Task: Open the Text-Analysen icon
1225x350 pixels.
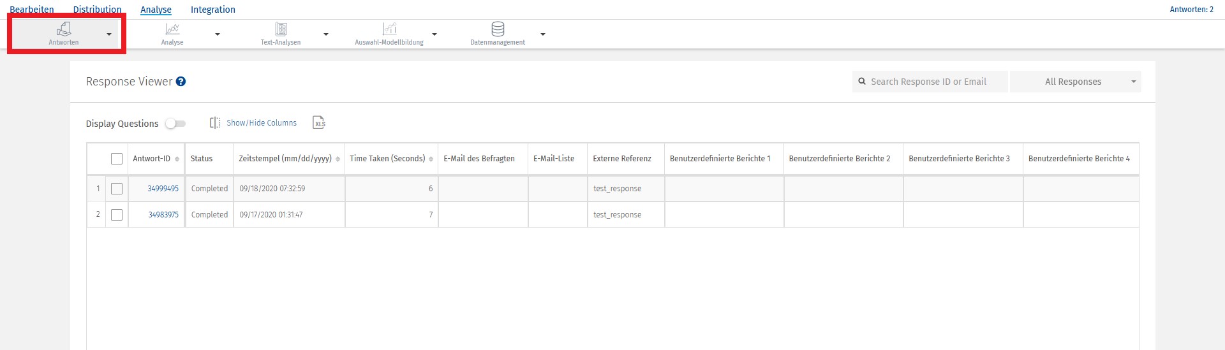Action: click(281, 29)
